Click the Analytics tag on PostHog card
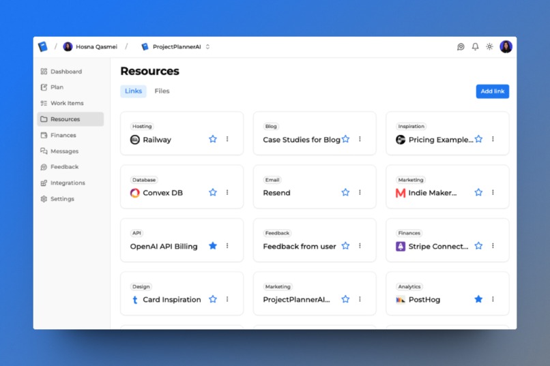550x366 pixels. [x=409, y=287]
